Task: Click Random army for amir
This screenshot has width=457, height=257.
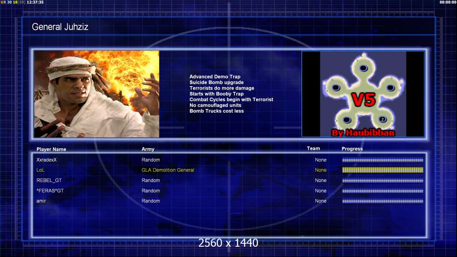Action: tap(150, 201)
